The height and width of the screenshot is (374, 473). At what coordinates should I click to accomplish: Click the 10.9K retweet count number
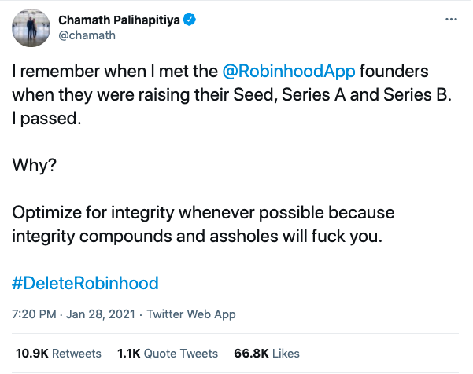pyautogui.click(x=31, y=354)
